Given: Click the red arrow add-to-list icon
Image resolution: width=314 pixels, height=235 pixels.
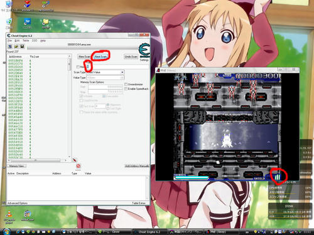Looking at the screenshot, I should click(75, 160).
